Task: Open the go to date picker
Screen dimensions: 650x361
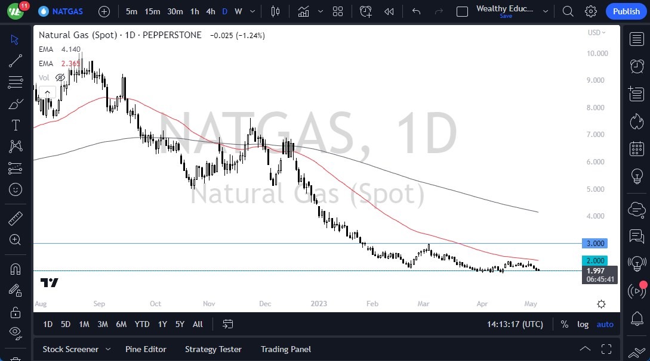Action: tap(227, 324)
